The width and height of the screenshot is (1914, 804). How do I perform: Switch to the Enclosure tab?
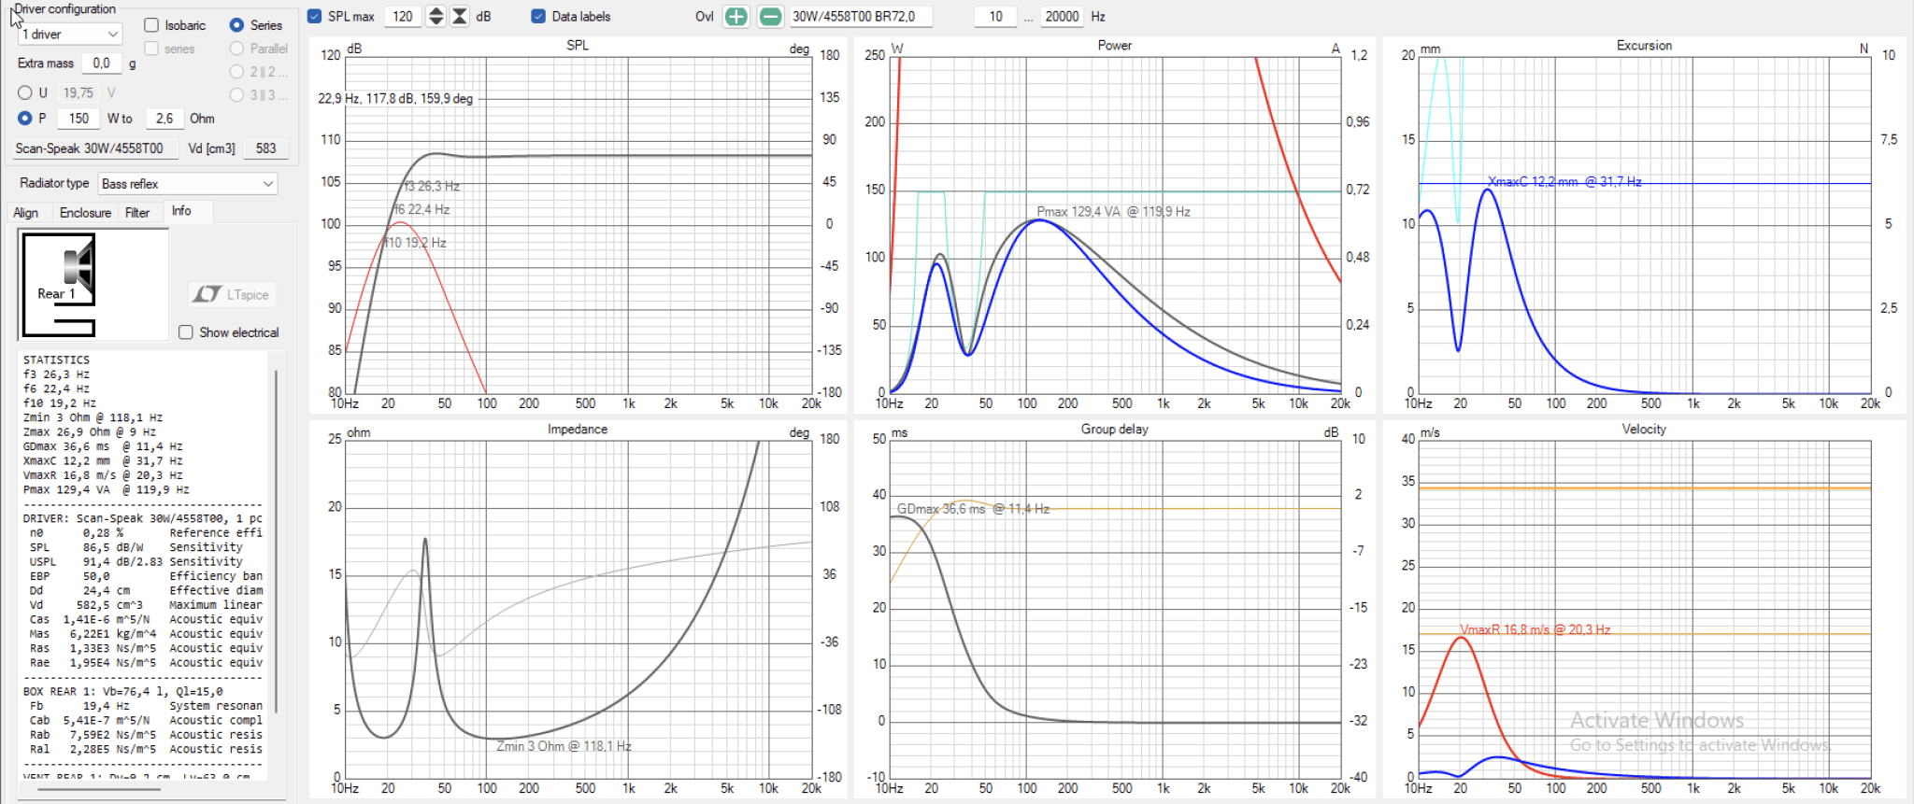click(85, 213)
